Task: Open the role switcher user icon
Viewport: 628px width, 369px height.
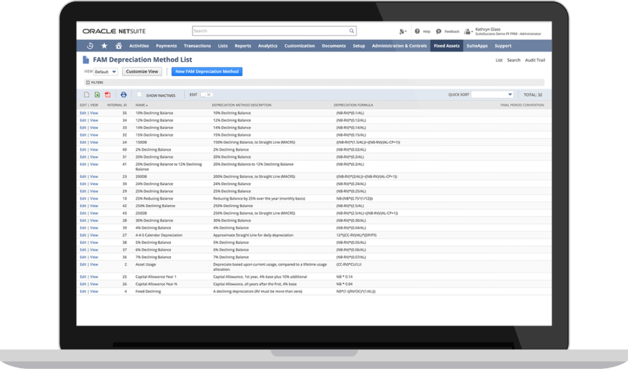Action: coord(468,31)
